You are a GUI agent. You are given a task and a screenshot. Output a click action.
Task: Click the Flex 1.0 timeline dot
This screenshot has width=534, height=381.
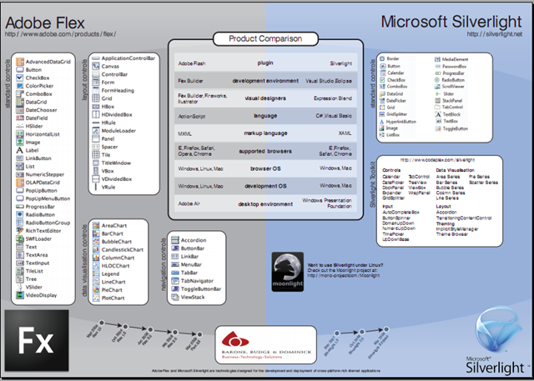[101, 323]
